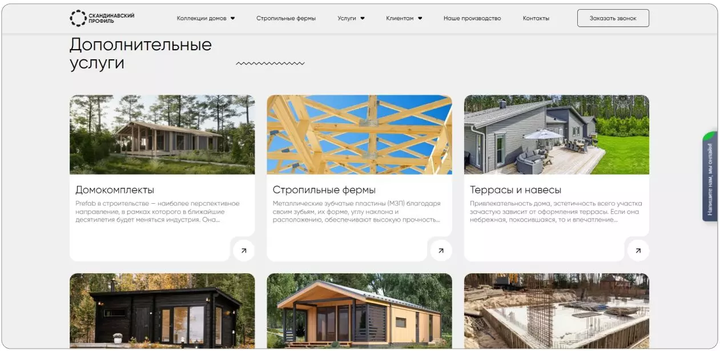Click the Prefab в строительстве description text

click(x=158, y=212)
